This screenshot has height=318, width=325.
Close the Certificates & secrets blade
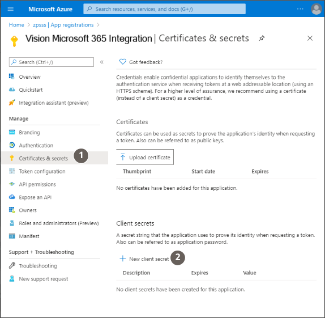tap(310, 38)
